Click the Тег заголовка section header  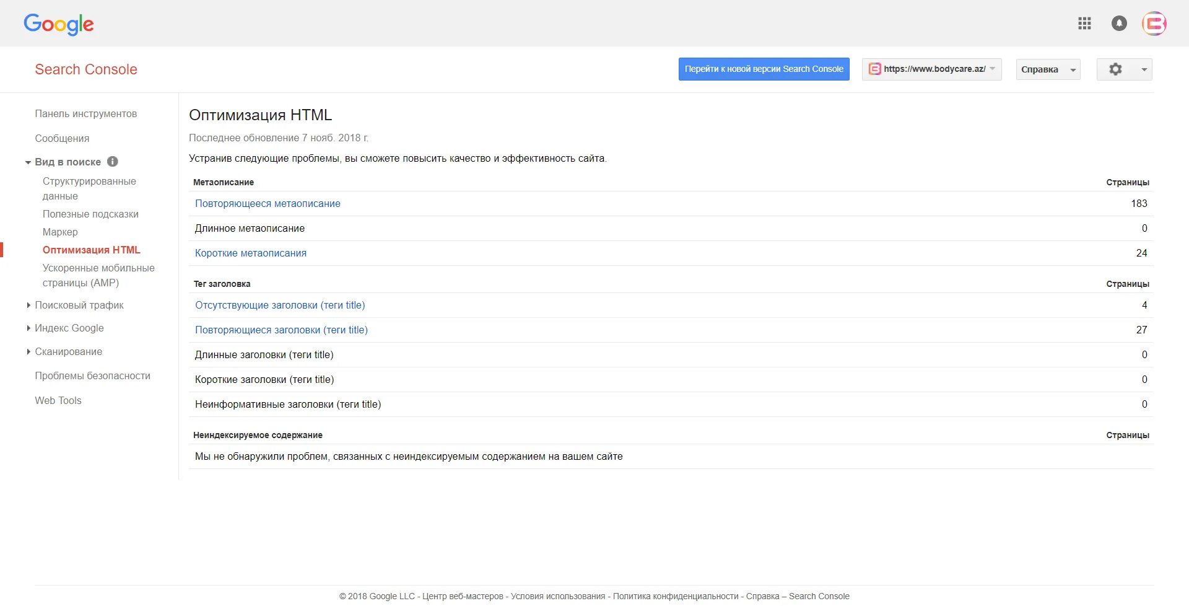[x=222, y=284]
